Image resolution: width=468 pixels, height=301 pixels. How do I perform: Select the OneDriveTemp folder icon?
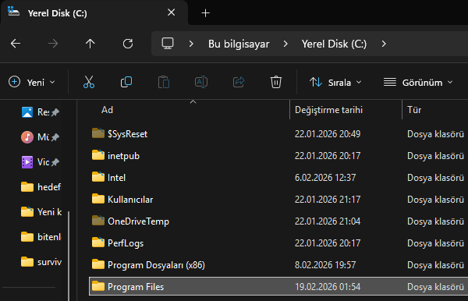98,221
